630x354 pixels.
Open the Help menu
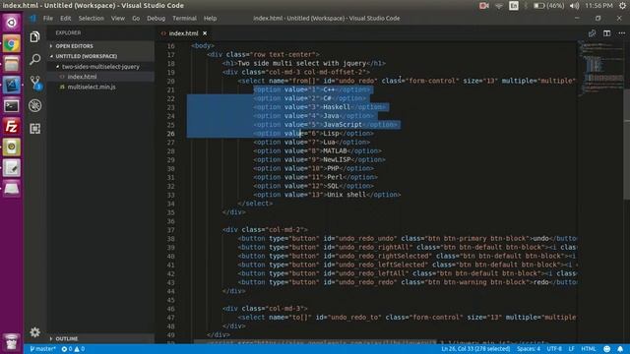click(210, 19)
